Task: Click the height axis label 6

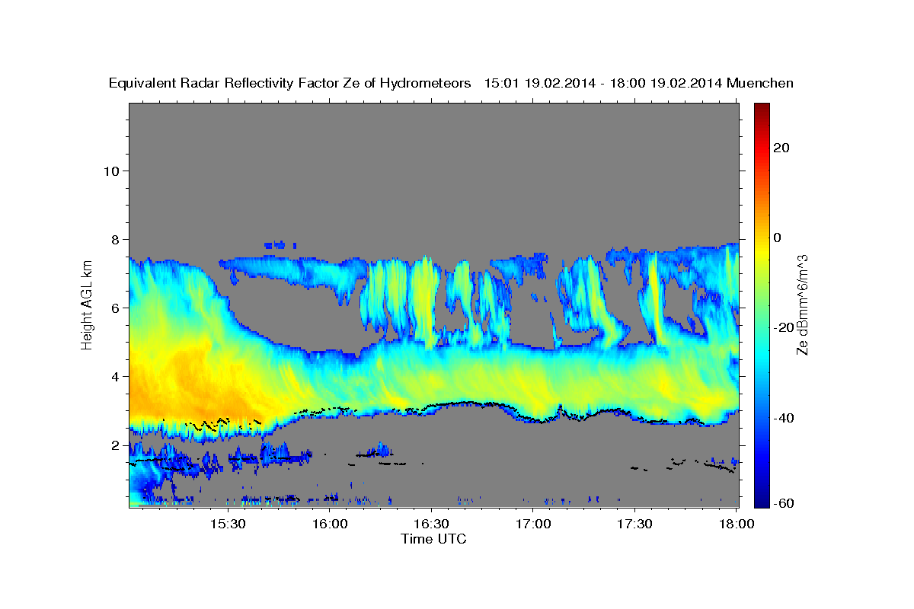Action: click(116, 308)
